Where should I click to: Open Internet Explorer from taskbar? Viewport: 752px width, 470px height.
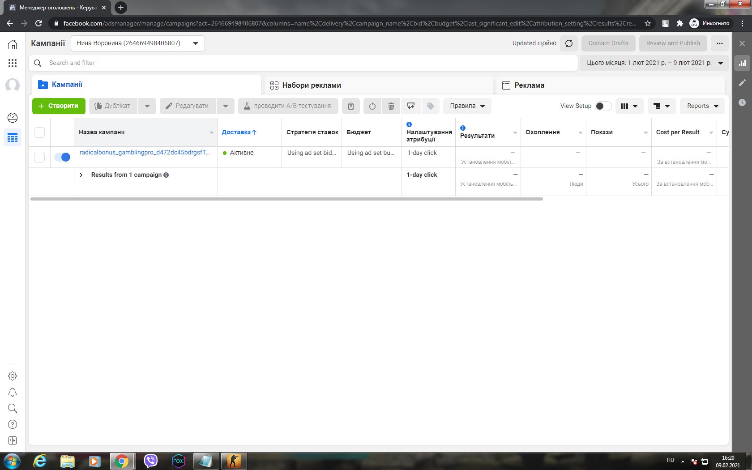pos(40,461)
